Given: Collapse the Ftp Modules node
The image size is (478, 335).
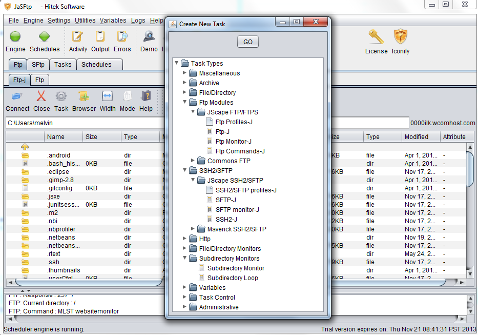Looking at the screenshot, I should click(185, 102).
